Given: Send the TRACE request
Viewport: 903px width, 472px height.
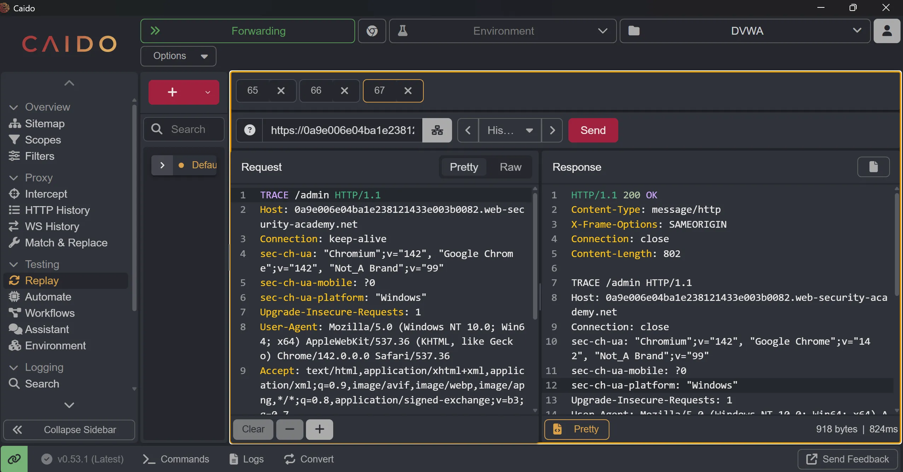Looking at the screenshot, I should [593, 130].
